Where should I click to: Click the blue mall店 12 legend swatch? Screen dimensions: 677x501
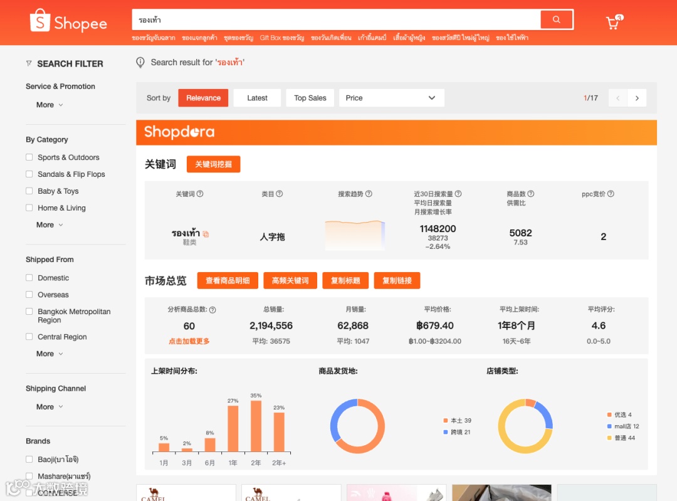coord(609,426)
